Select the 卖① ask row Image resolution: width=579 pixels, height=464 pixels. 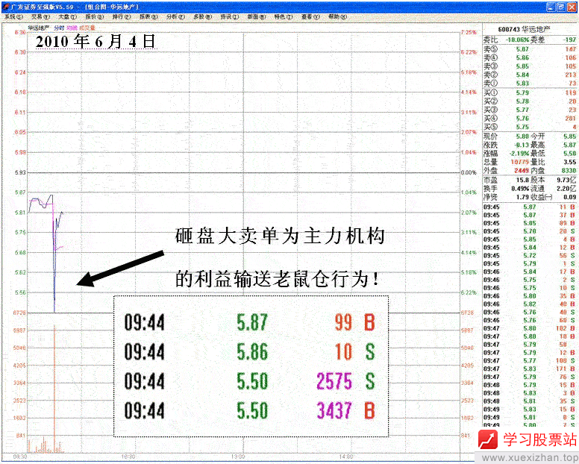(x=530, y=83)
